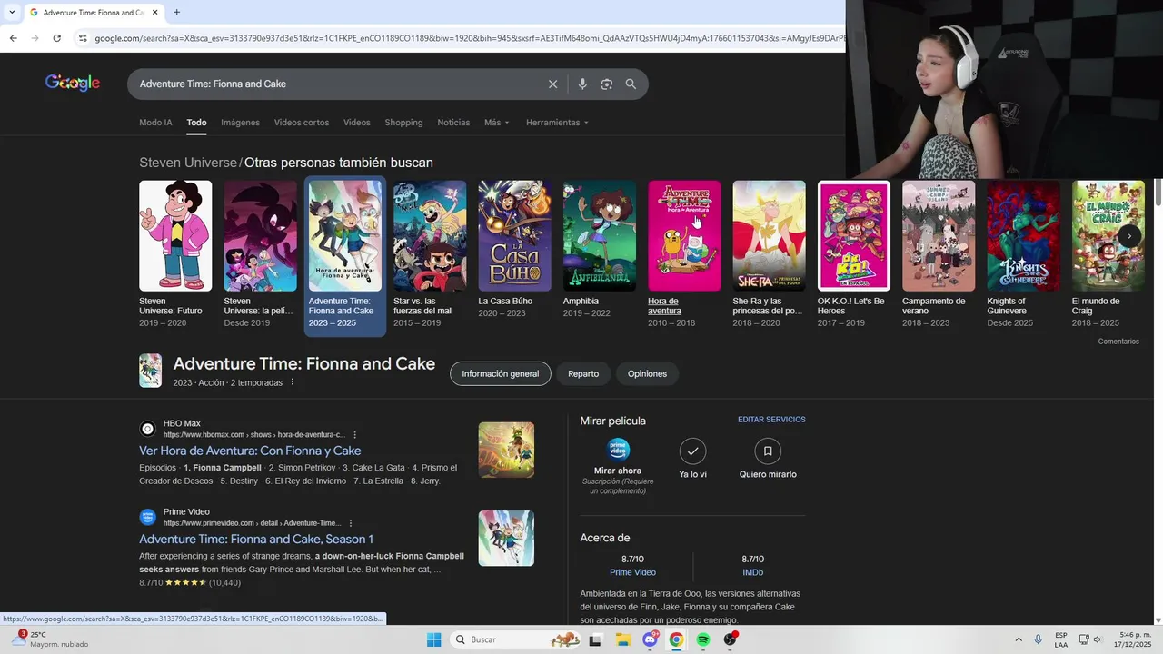Select 'La Casa Búho' poster

[x=514, y=236]
